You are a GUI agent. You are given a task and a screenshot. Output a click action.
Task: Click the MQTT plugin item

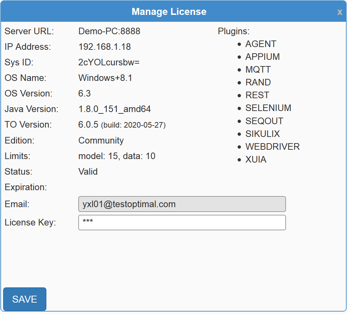[x=258, y=70]
